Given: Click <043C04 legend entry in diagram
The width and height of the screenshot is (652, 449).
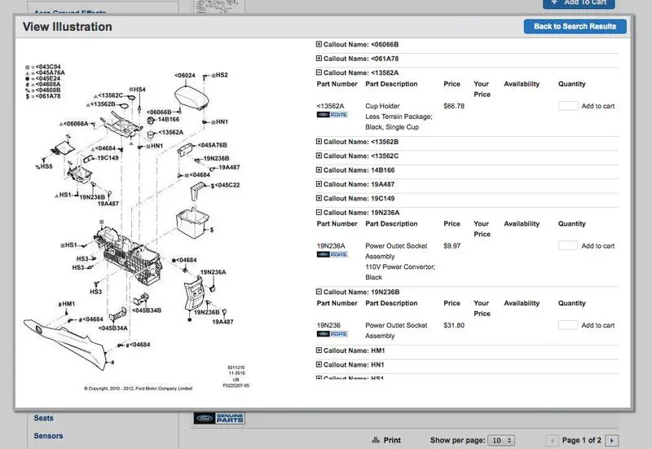Looking at the screenshot, I should coord(48,67).
